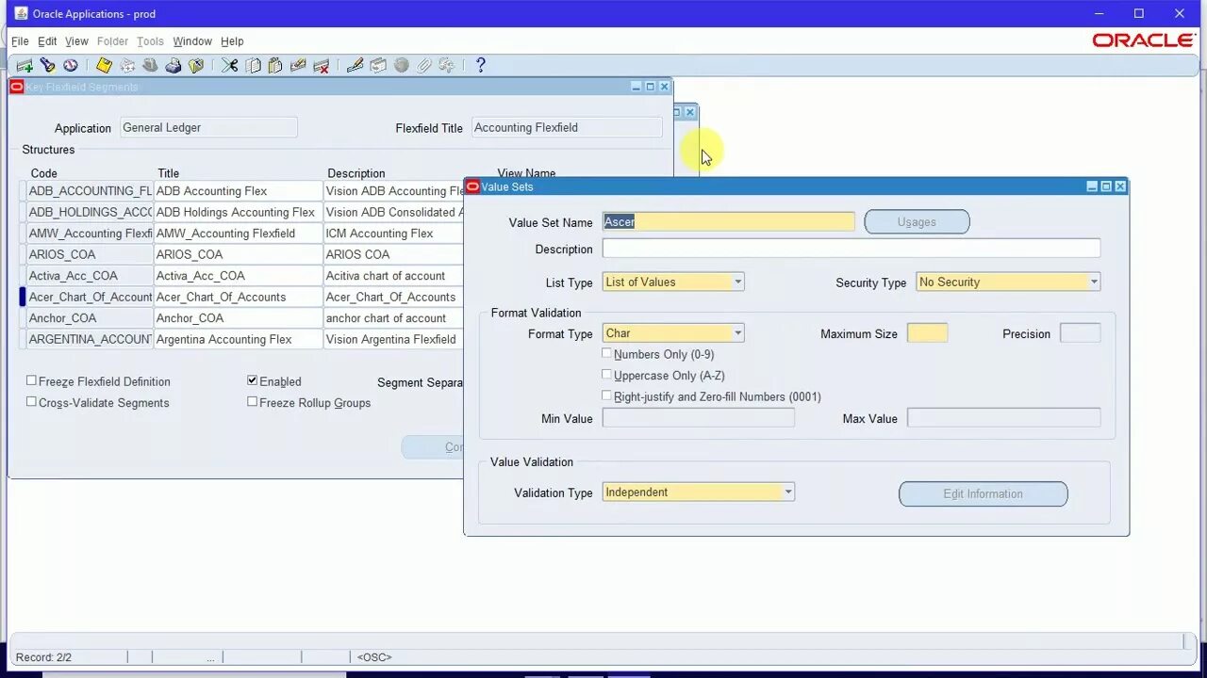This screenshot has height=678, width=1207.
Task: Click the Description field in Value Sets
Action: (852, 249)
